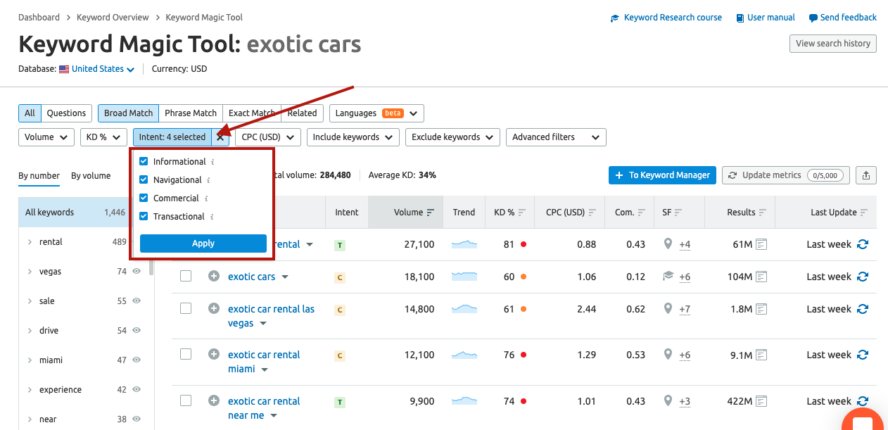Screen dimensions: 888x430
Task: Click the Send feedback speech icon
Action: (813, 18)
